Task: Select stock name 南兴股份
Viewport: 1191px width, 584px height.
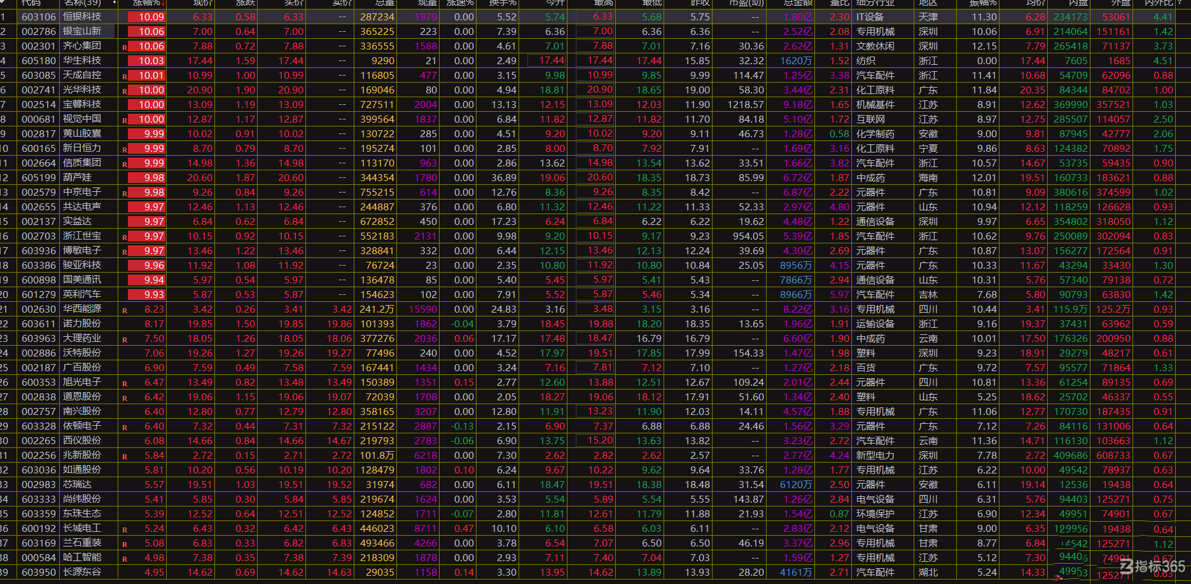Action: 82,411
